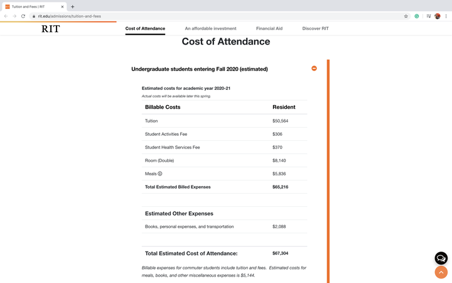The height and width of the screenshot is (283, 452).
Task: Open Cost of Attendance nav item
Action: pos(145,28)
